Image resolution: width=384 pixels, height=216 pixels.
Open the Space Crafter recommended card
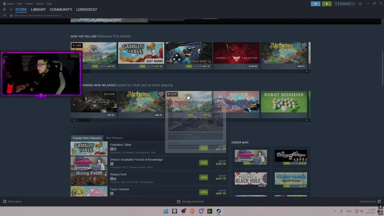pyautogui.click(x=236, y=104)
